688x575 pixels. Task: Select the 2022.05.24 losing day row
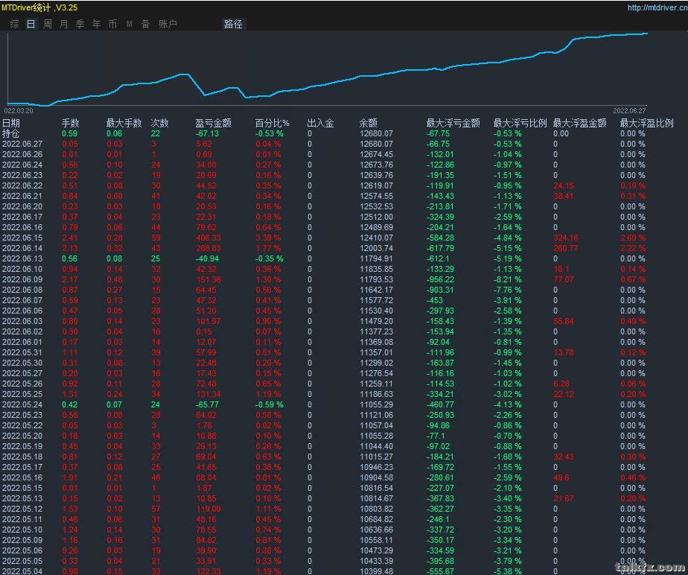pos(22,404)
